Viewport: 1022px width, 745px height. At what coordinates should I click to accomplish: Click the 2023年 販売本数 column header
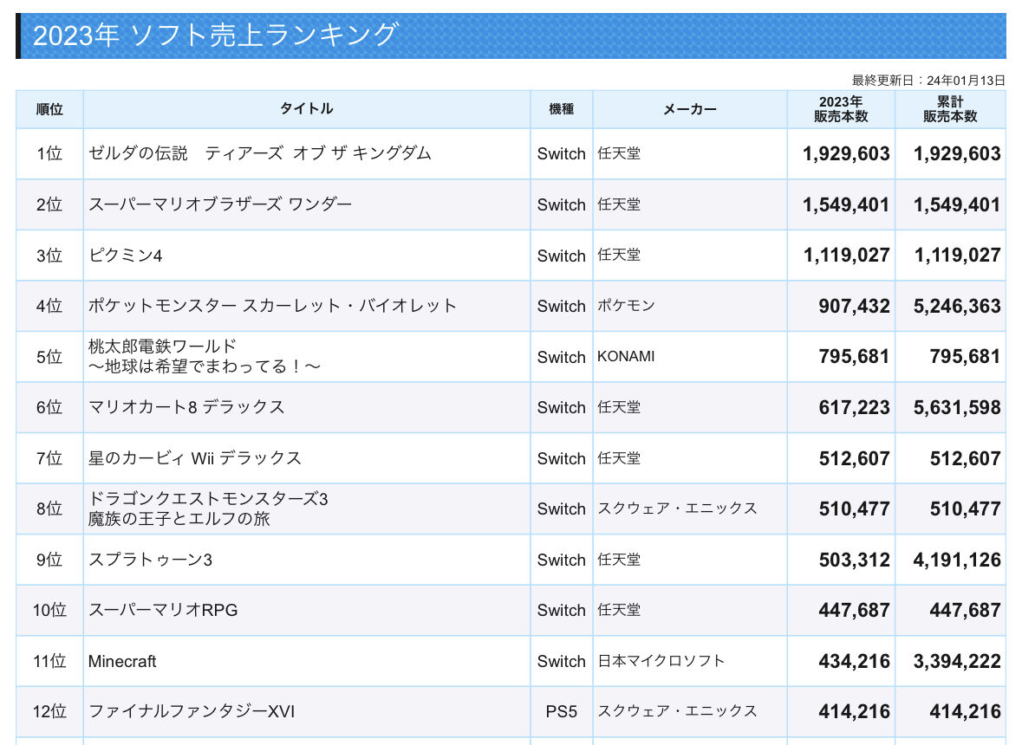pyautogui.click(x=841, y=109)
